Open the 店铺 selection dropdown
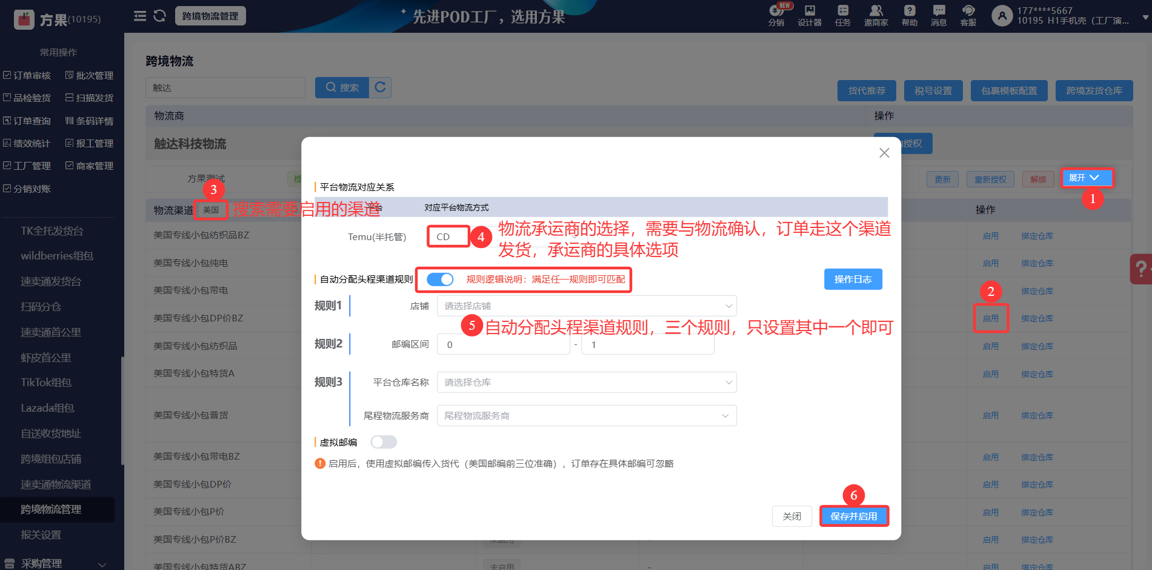The height and width of the screenshot is (570, 1152). [587, 306]
